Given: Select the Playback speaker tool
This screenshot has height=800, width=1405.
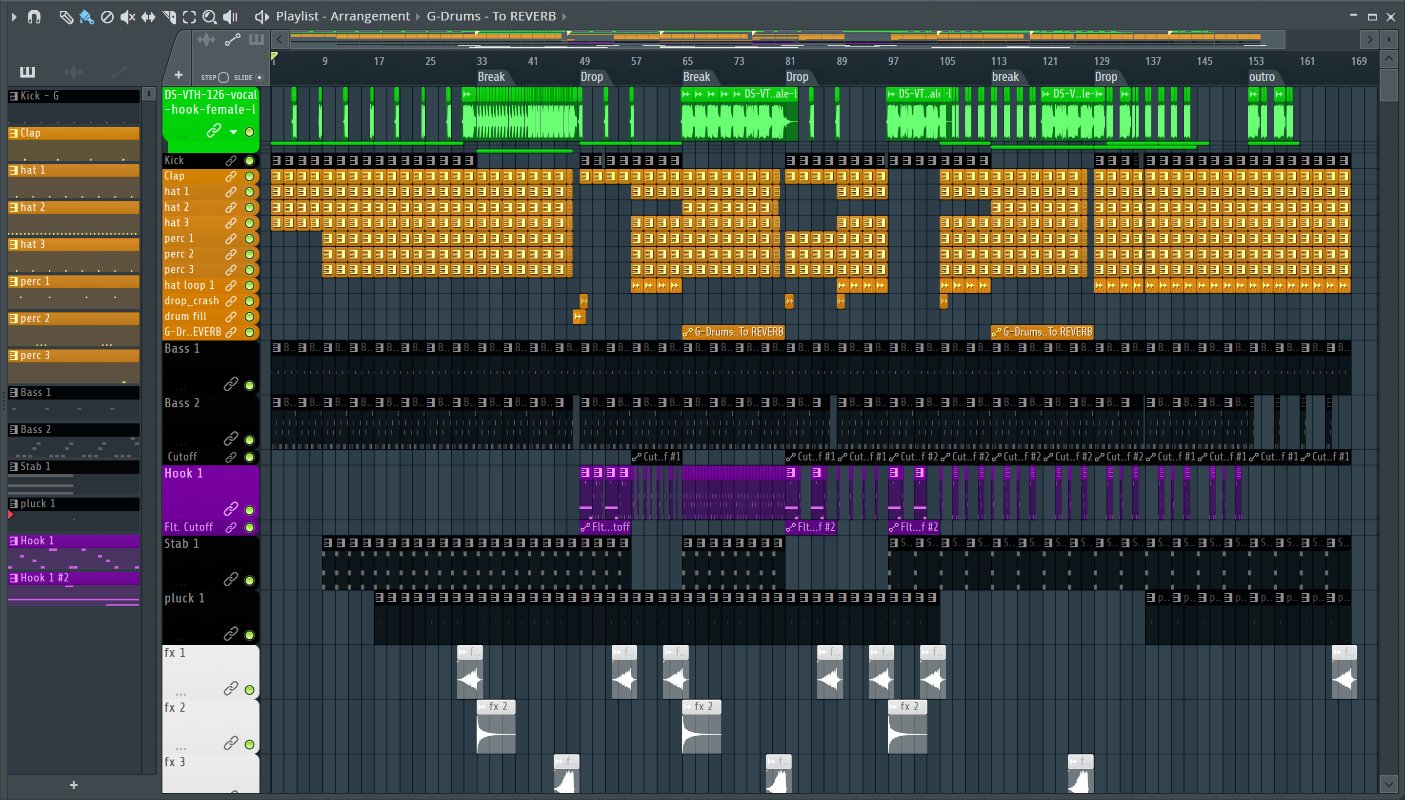Looking at the screenshot, I should coord(230,17).
